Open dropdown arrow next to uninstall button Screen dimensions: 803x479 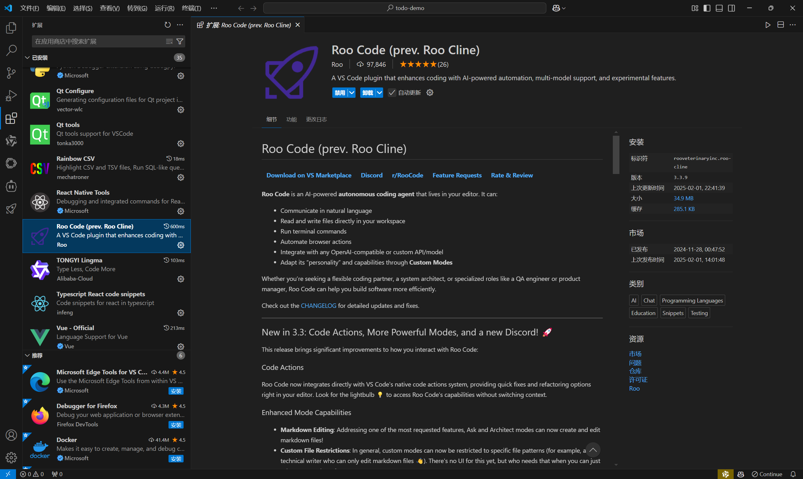(380, 93)
